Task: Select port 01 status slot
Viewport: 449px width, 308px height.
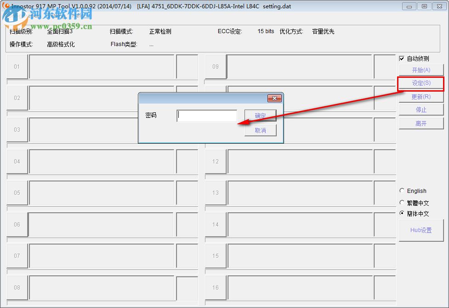Action: tap(17, 66)
